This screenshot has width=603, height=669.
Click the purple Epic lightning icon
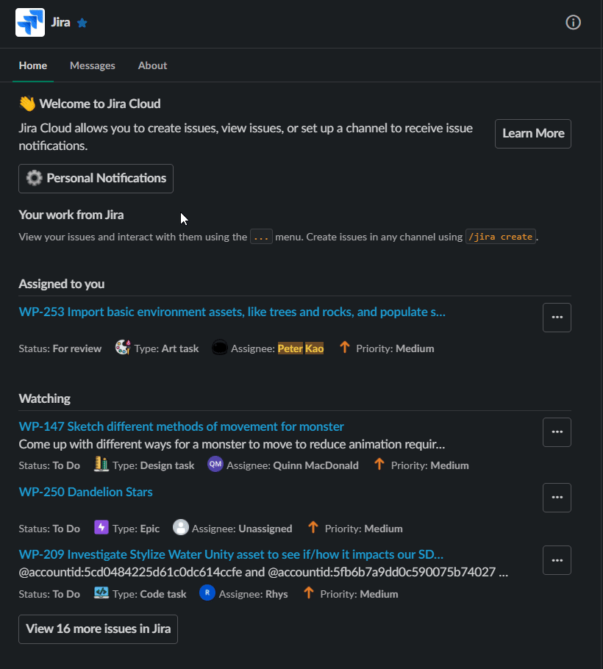(x=101, y=528)
